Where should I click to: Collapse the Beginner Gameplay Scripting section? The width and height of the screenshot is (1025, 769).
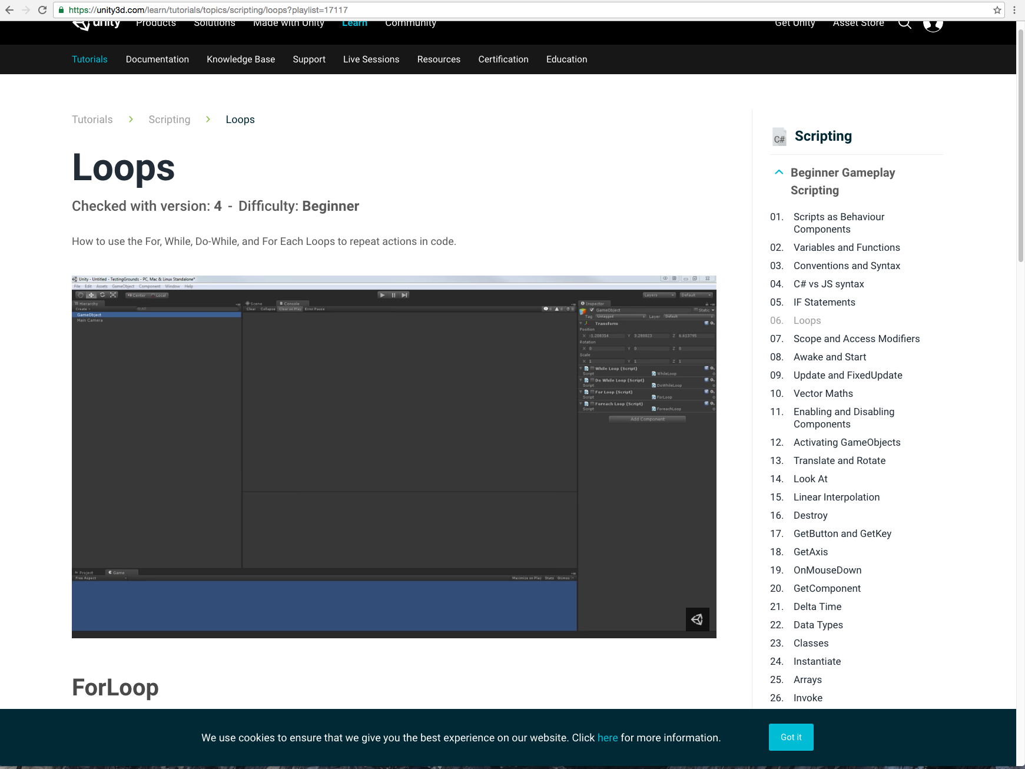click(x=779, y=173)
